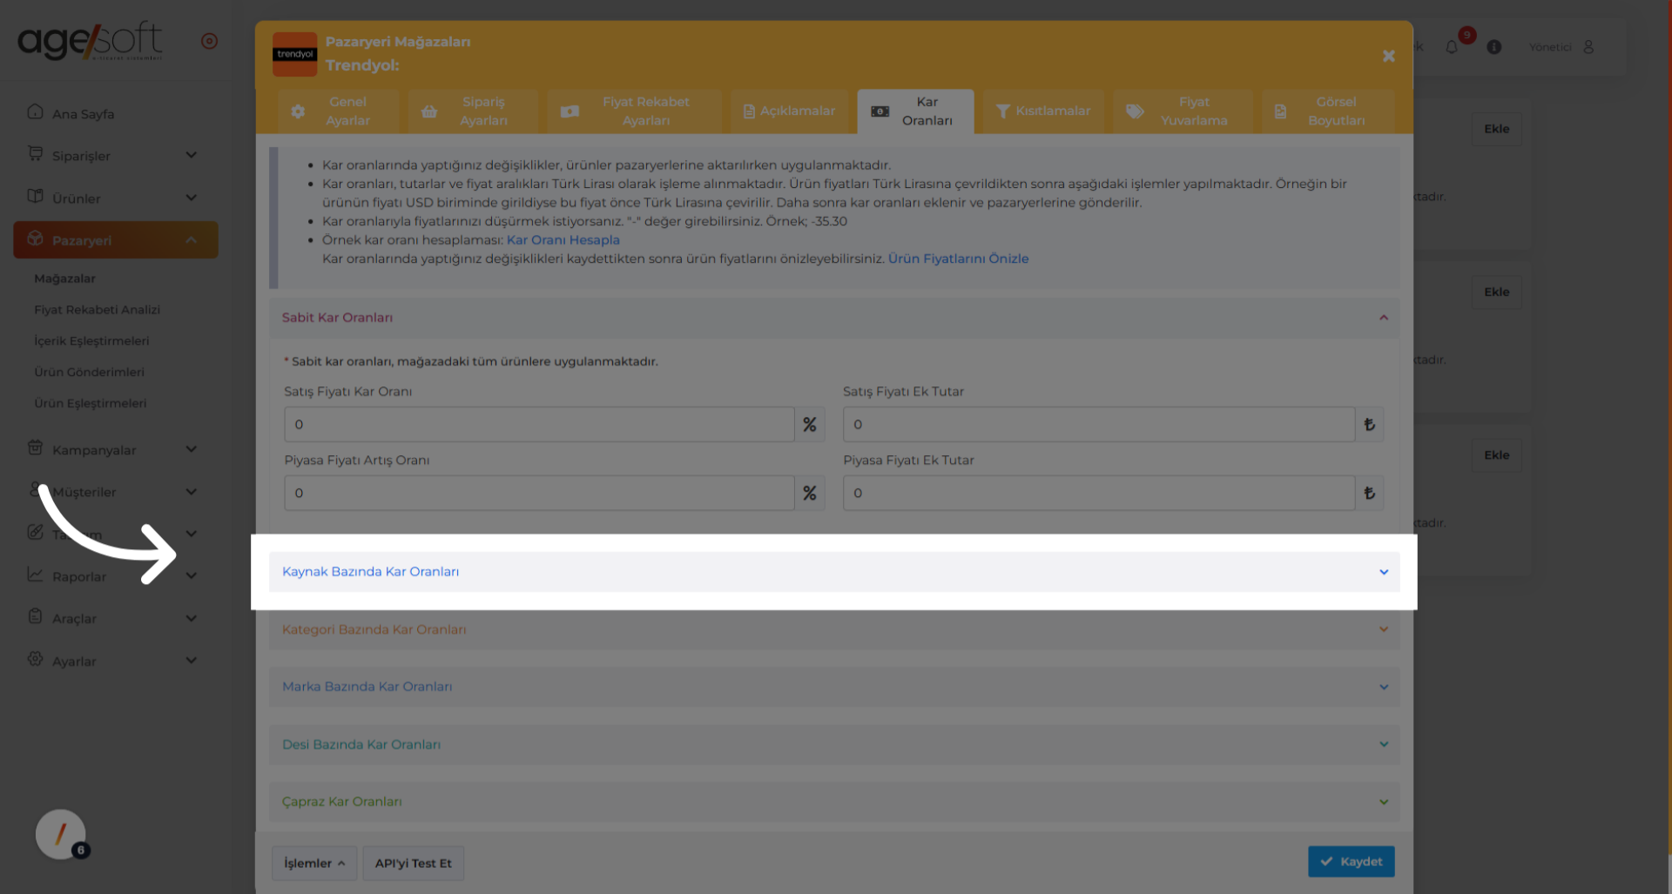The image size is (1672, 894).
Task: Expand Desi Bazında Kar Oranları
Action: (x=834, y=744)
